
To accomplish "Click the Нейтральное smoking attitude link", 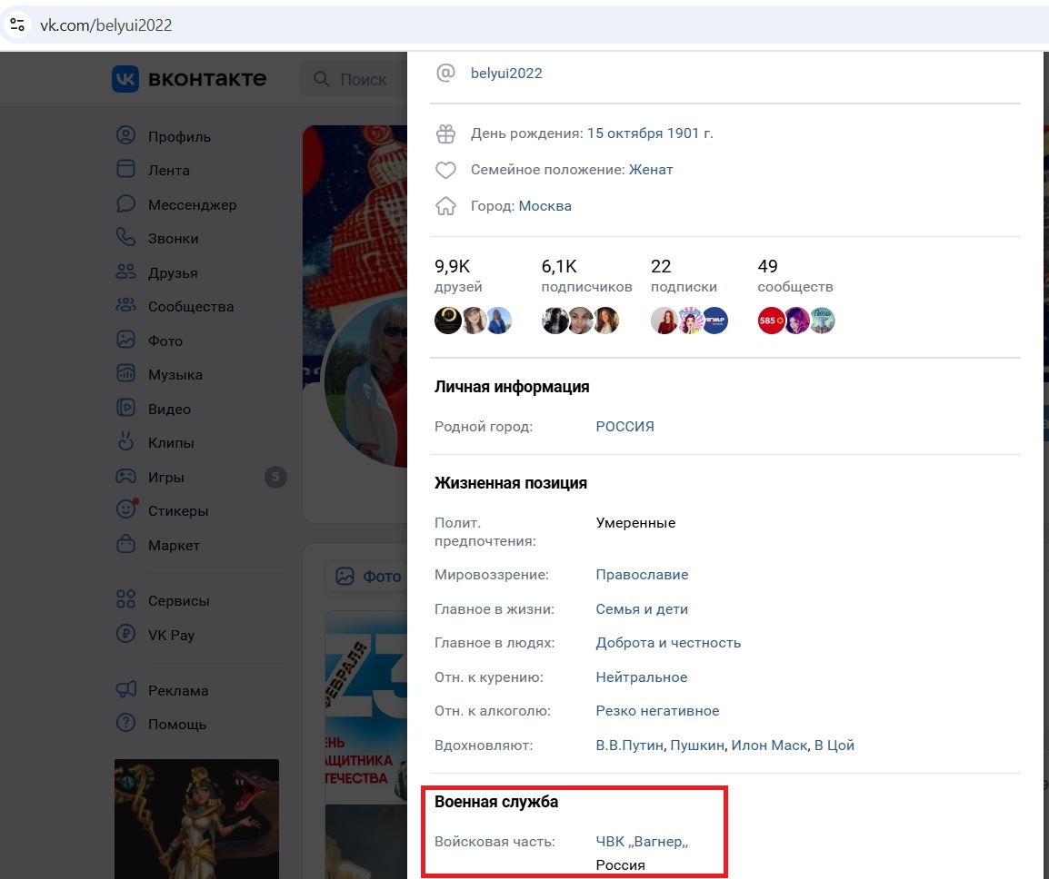I will (x=642, y=677).
